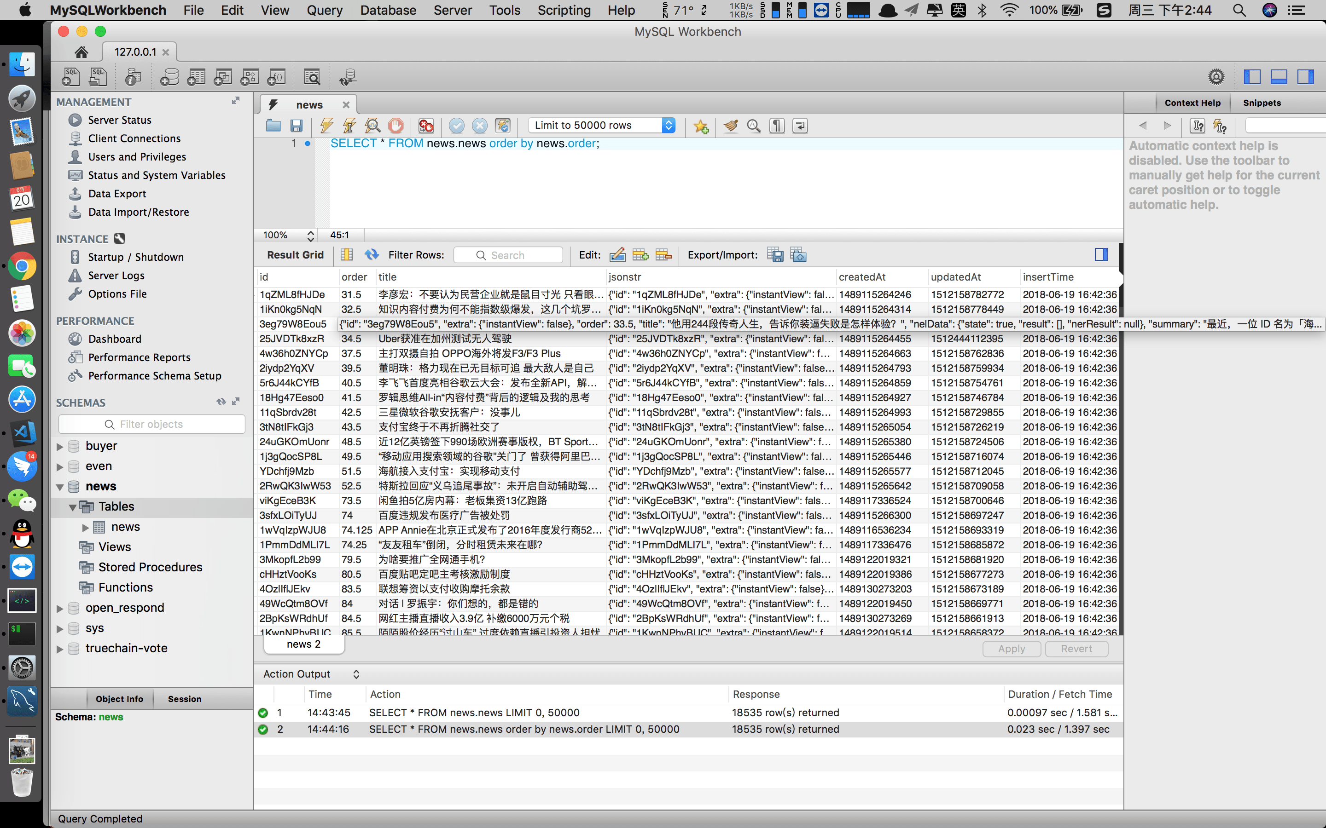Export recordset to external file icon

[775, 255]
